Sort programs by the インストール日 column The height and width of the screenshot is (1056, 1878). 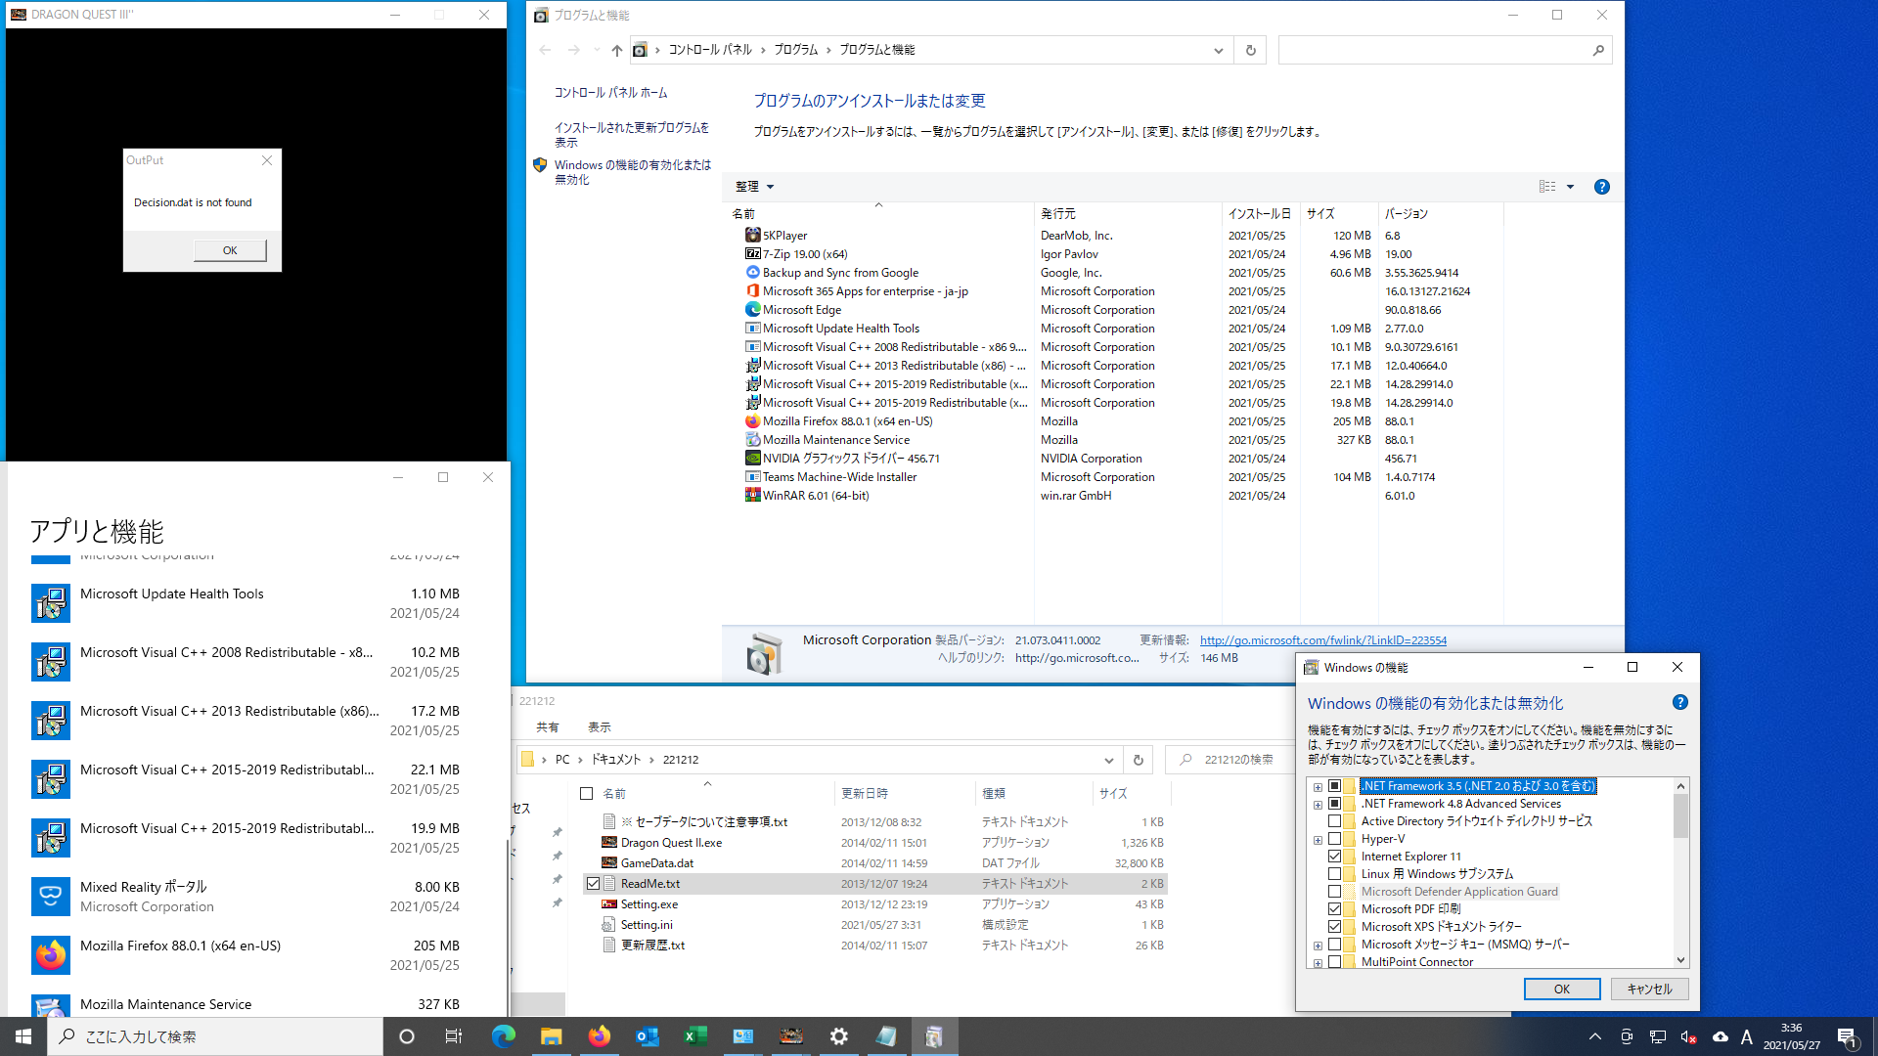[1260, 214]
